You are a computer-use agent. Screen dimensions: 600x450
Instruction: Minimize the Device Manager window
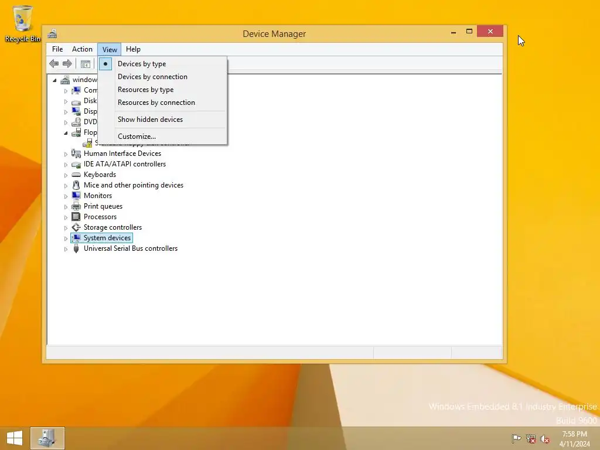454,32
